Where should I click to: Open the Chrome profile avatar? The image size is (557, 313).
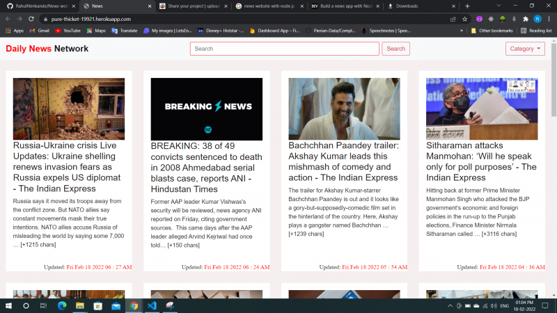click(x=538, y=19)
